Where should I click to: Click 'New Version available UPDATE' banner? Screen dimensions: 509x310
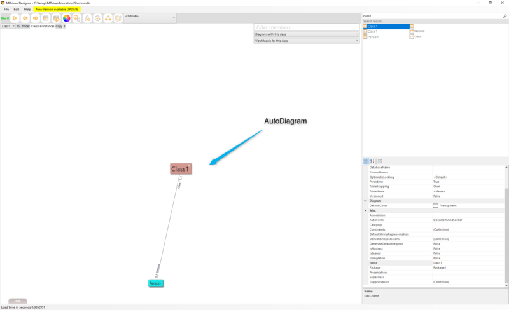[57, 10]
